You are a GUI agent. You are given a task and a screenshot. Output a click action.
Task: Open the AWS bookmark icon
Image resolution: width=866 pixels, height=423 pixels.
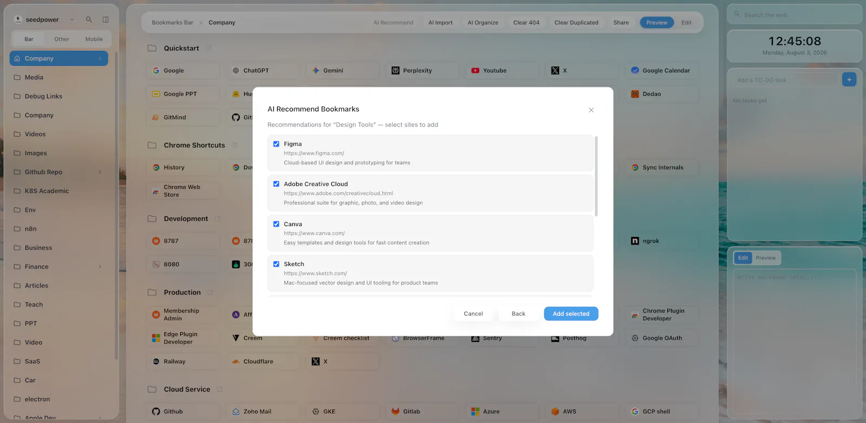pos(555,411)
